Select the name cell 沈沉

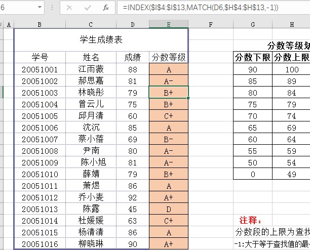tap(91, 128)
